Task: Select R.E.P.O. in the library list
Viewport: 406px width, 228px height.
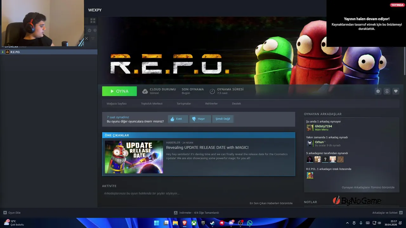Action: (x=49, y=52)
